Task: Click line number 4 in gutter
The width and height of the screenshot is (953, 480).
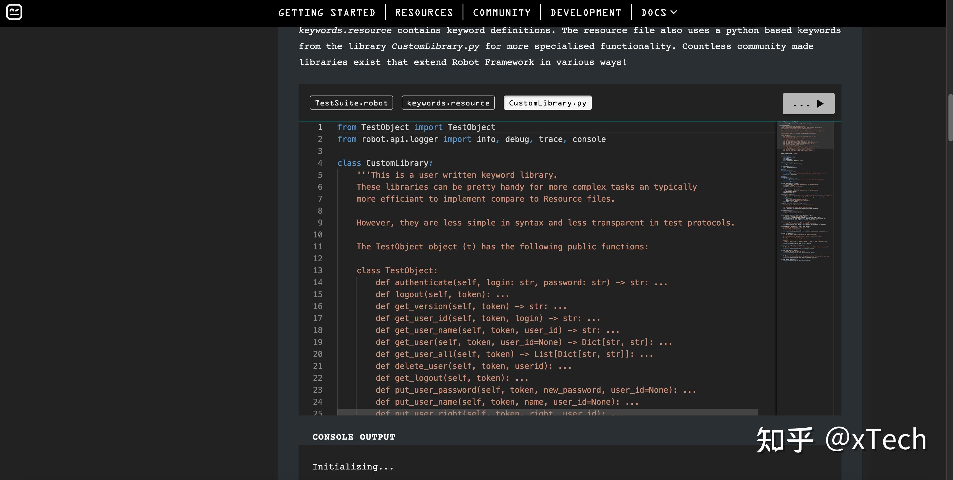Action: pyautogui.click(x=320, y=163)
